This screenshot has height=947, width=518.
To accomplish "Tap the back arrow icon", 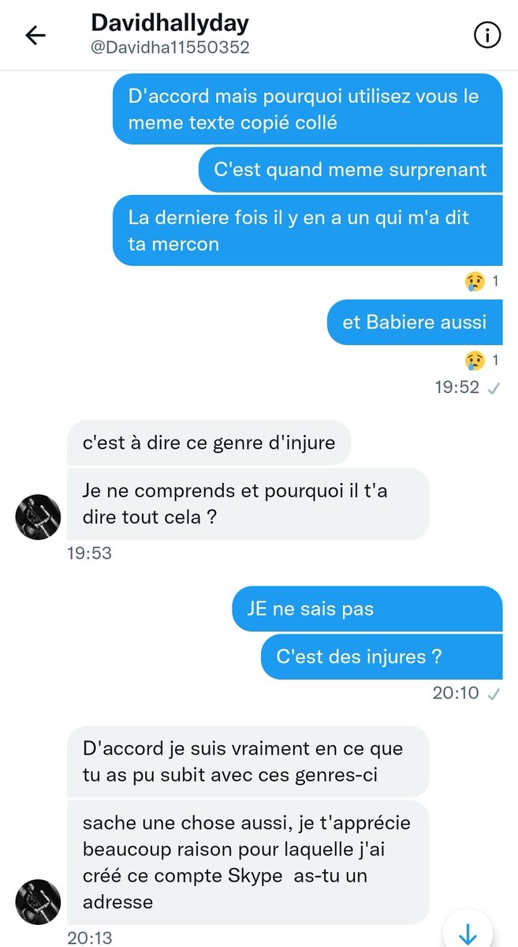I will 36,36.
